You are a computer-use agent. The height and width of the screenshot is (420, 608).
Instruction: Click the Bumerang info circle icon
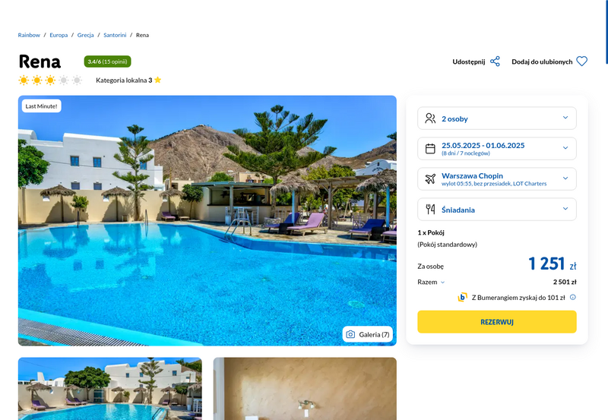click(x=573, y=297)
